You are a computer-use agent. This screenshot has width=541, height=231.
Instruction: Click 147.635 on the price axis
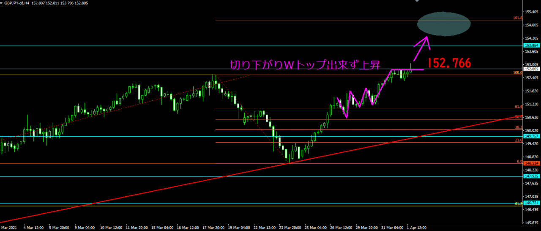(x=532, y=183)
